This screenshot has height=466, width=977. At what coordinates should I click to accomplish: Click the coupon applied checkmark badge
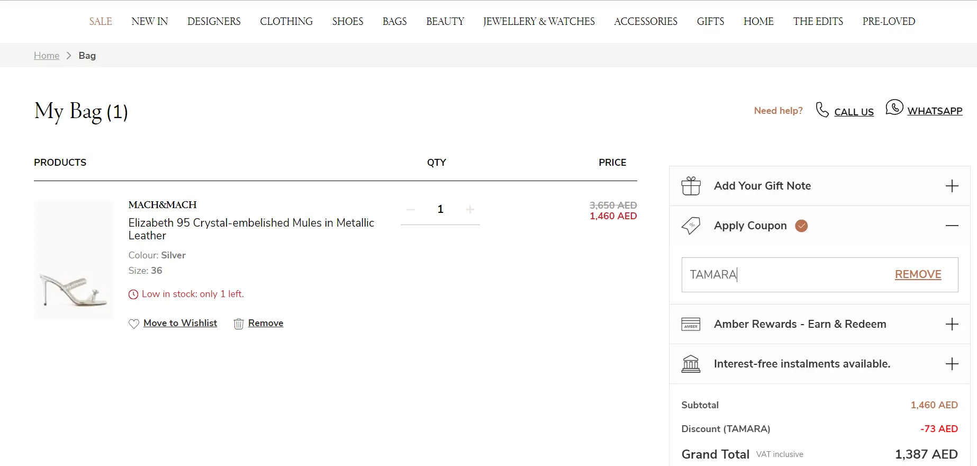pos(802,226)
